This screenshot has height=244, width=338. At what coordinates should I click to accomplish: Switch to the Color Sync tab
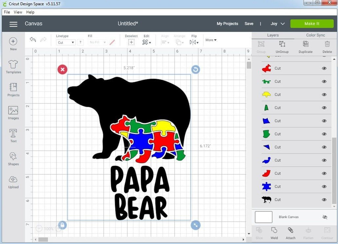tap(315, 35)
